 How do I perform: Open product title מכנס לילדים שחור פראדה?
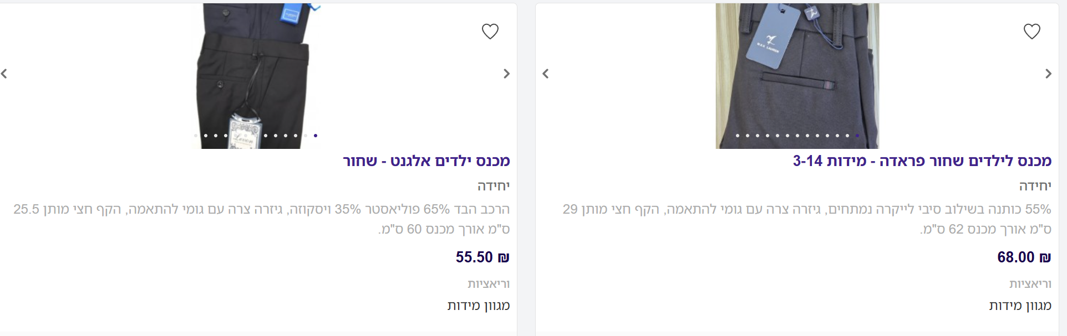922,161
